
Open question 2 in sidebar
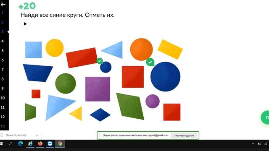(3, 22)
